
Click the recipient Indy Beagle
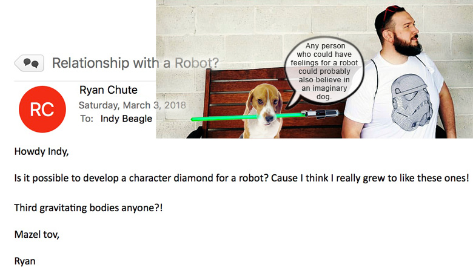coord(126,119)
